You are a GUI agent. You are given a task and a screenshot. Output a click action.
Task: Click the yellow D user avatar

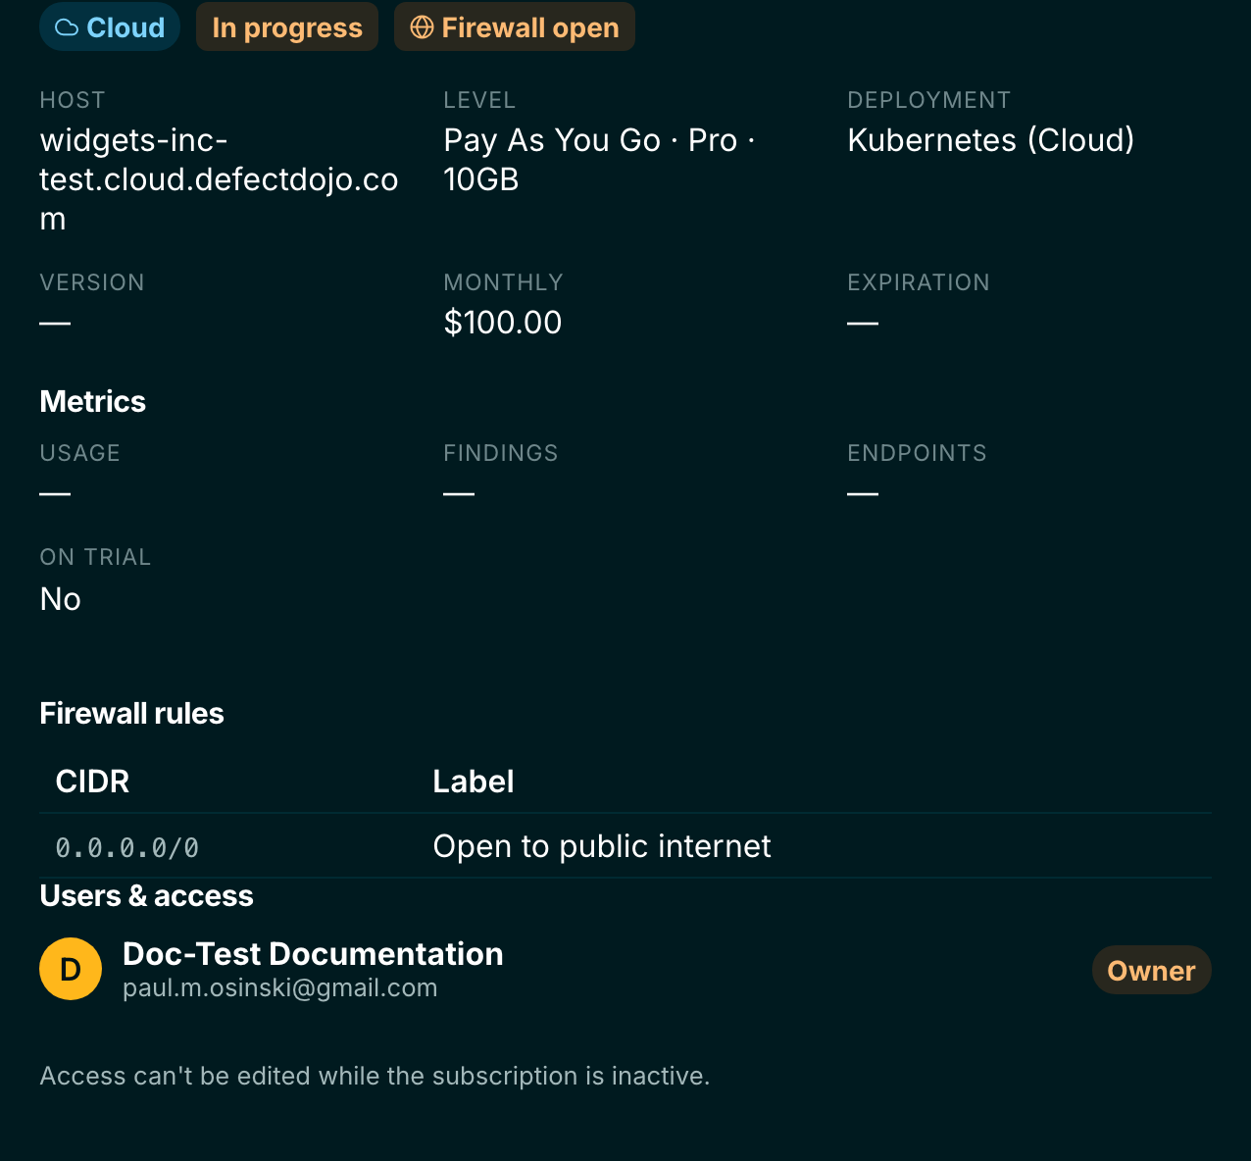pos(71,969)
